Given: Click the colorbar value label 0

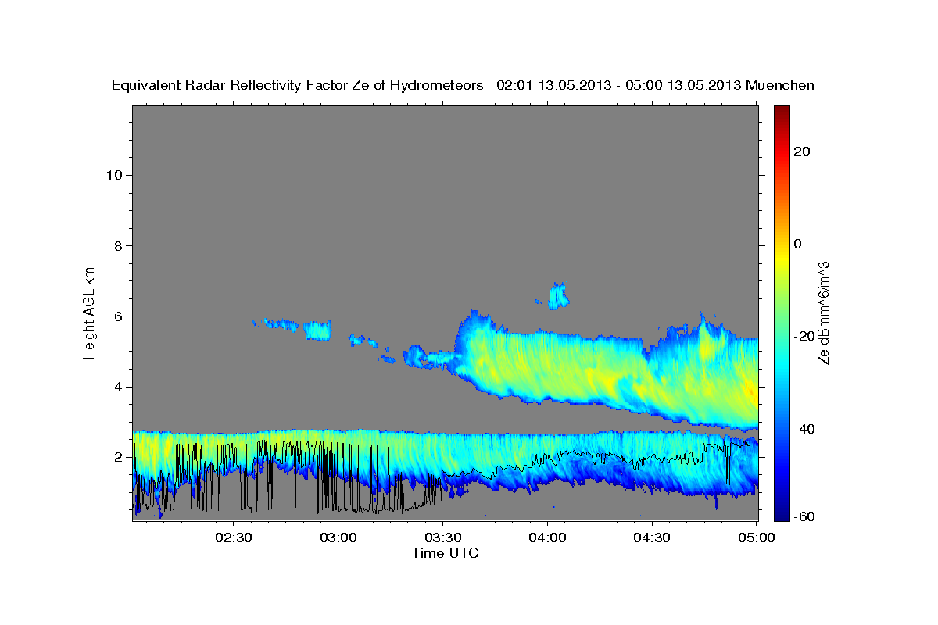Looking at the screenshot, I should pyautogui.click(x=798, y=244).
